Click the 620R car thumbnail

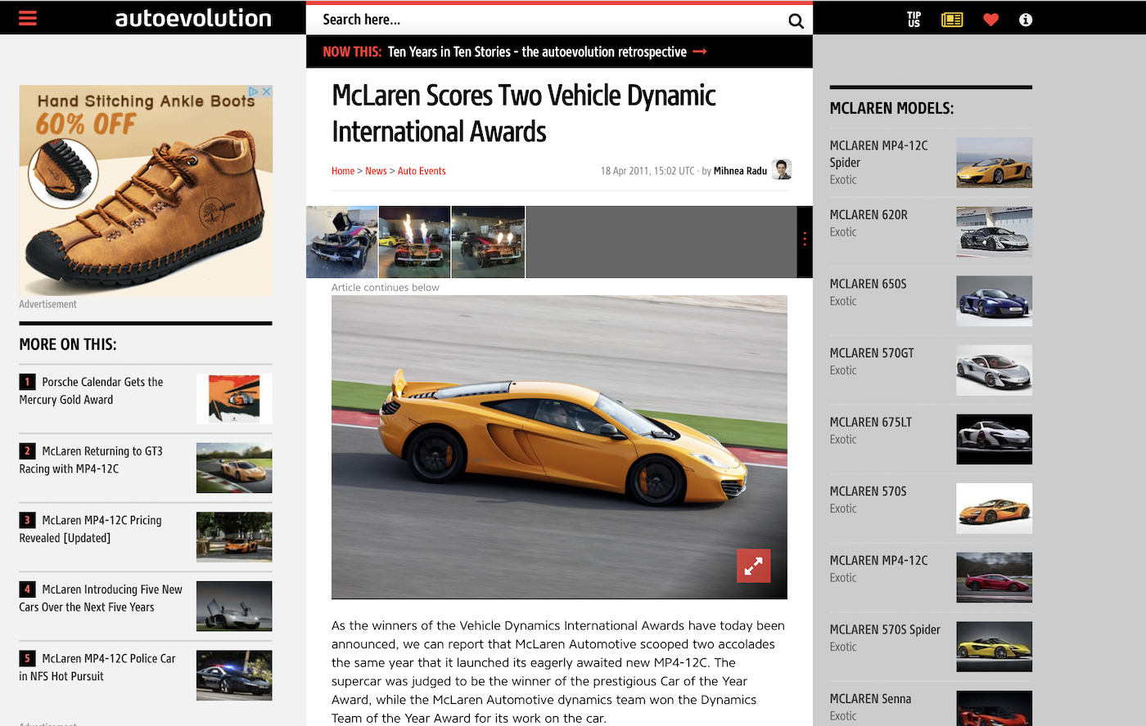(x=994, y=232)
